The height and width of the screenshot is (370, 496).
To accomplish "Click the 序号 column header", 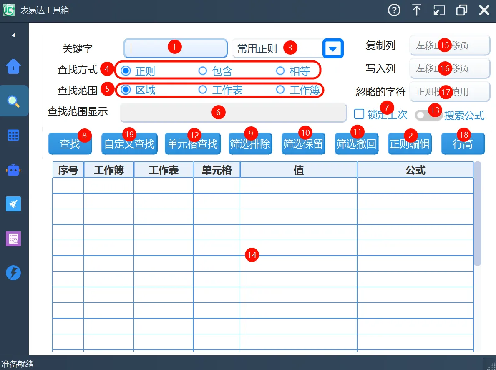I will 68,170.
